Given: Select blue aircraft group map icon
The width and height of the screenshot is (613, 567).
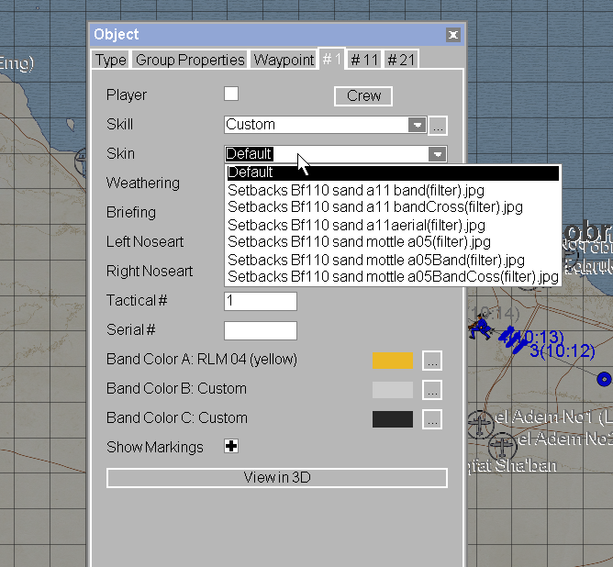Looking at the screenshot, I should 513,339.
